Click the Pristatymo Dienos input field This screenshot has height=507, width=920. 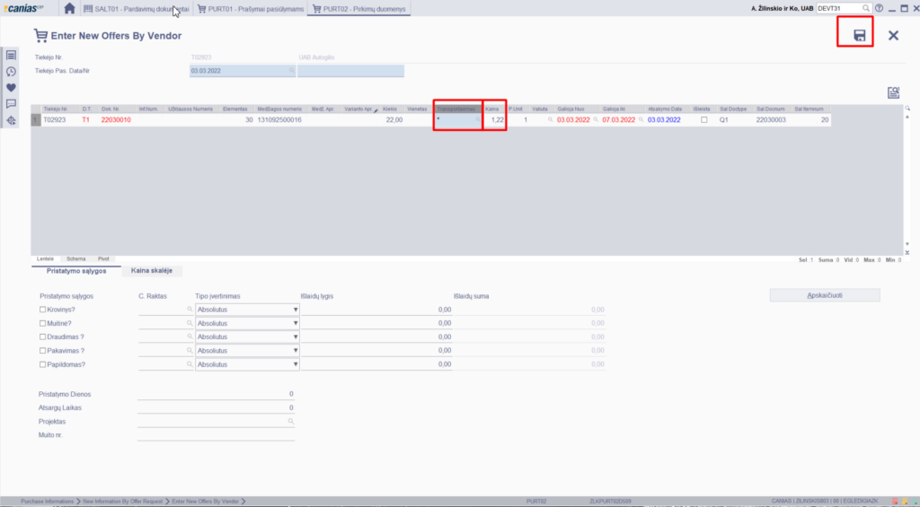click(216, 394)
